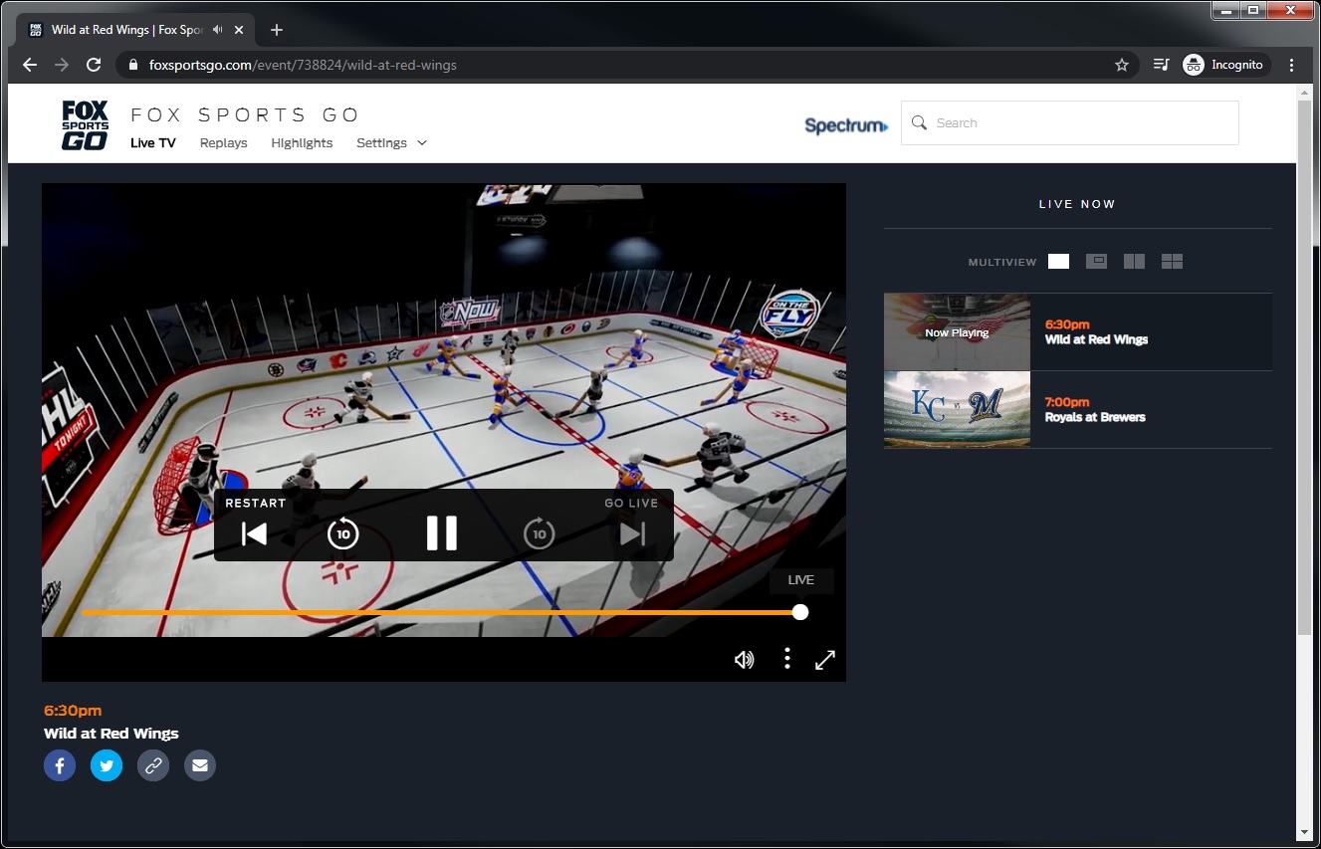Viewport: 1321px width, 849px height.
Task: Mute the video volume speaker icon
Action: tap(744, 660)
